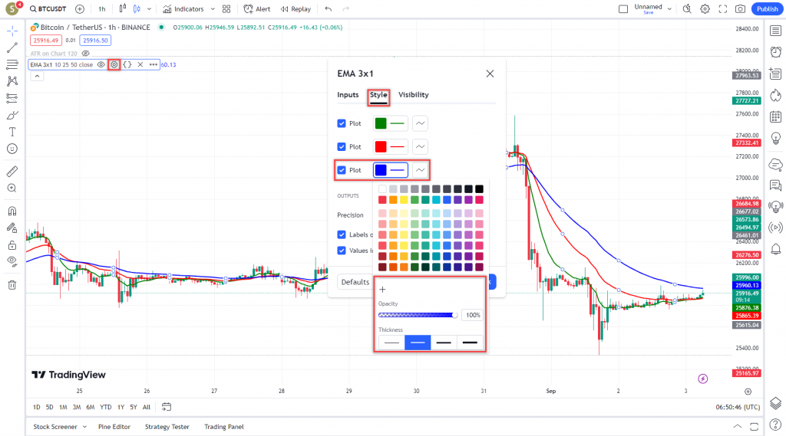Viewport: 786px width, 436px height.
Task: Adjust the Opacity slider handle
Action: coord(454,315)
